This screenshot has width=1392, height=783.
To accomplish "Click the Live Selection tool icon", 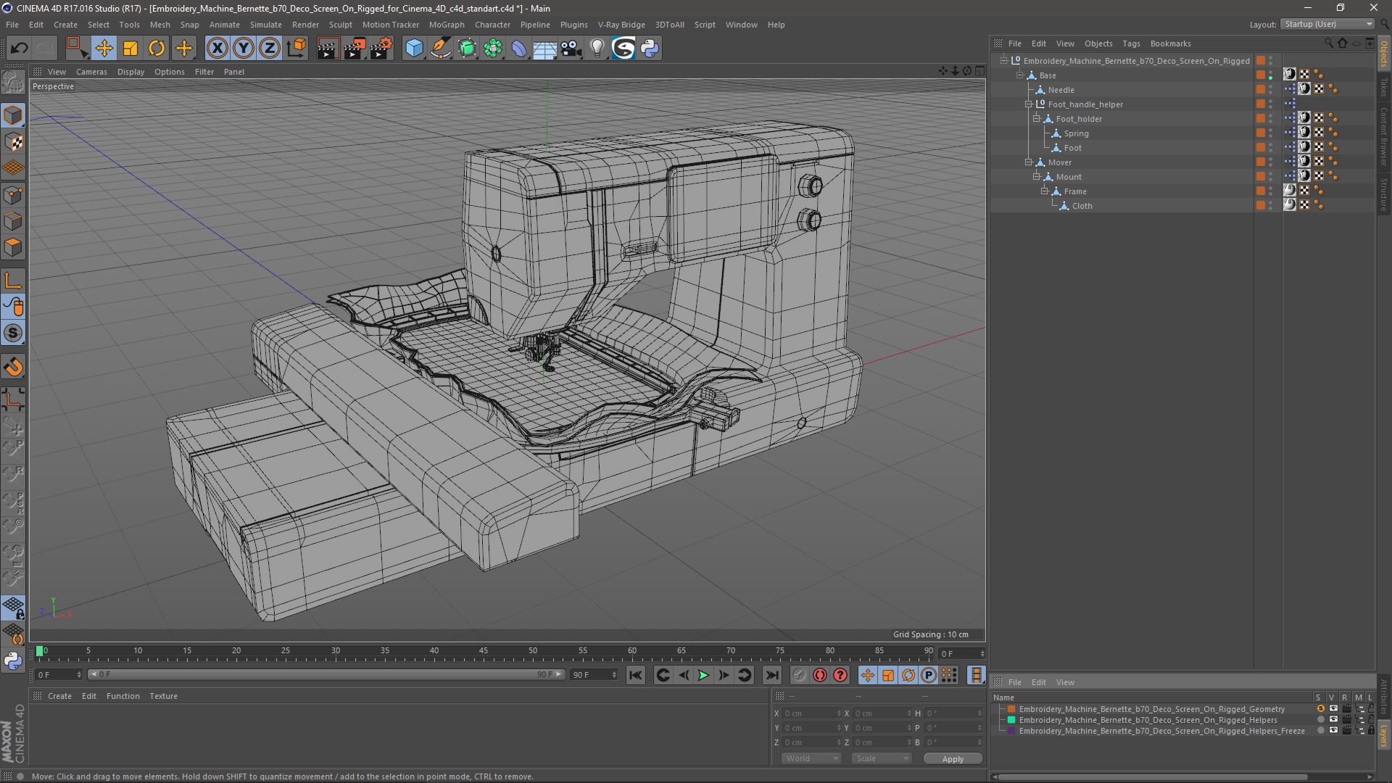I will point(76,49).
